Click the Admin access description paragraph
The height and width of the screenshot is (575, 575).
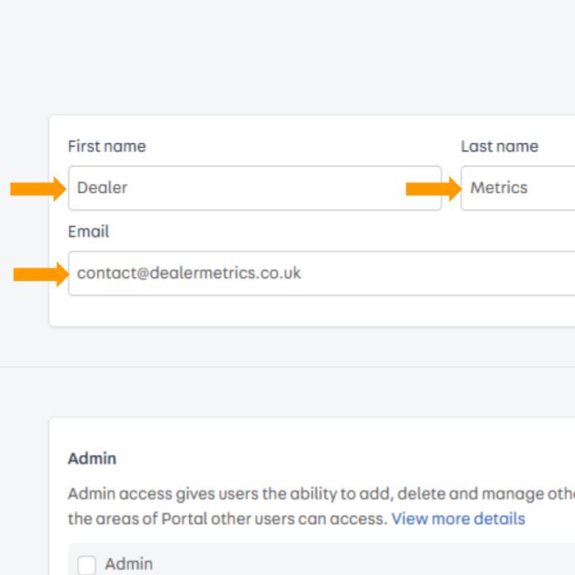322,506
